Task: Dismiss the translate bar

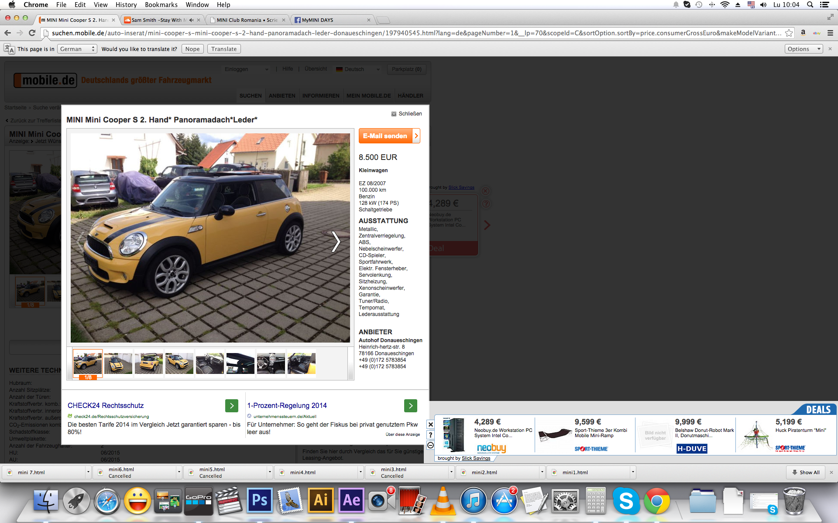Action: pyautogui.click(x=830, y=49)
